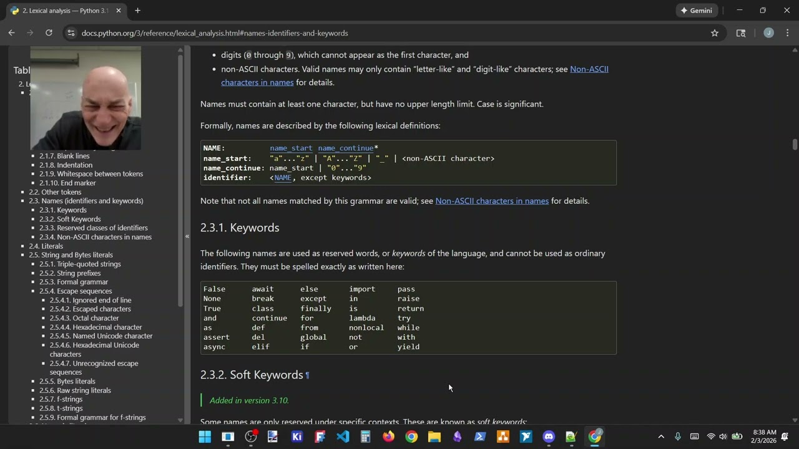Open the notification bell icon
The width and height of the screenshot is (799, 449).
point(785,437)
